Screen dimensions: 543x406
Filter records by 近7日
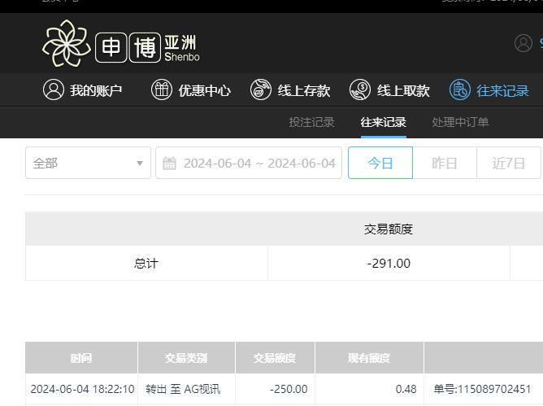tap(509, 163)
